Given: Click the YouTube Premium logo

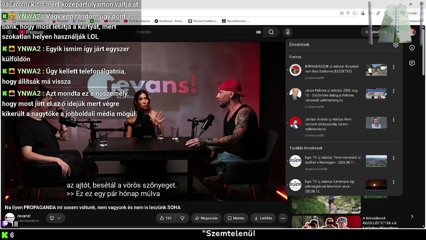Looking at the screenshot, I should [31, 32].
